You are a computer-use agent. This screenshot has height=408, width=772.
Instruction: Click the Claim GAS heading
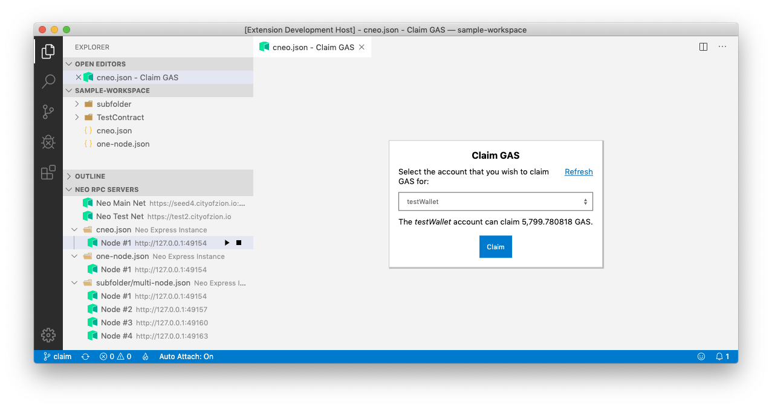point(496,156)
